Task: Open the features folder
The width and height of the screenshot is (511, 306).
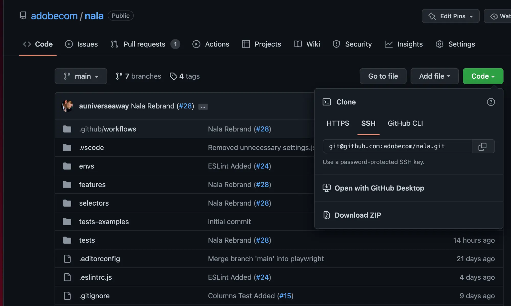Action: (x=92, y=184)
